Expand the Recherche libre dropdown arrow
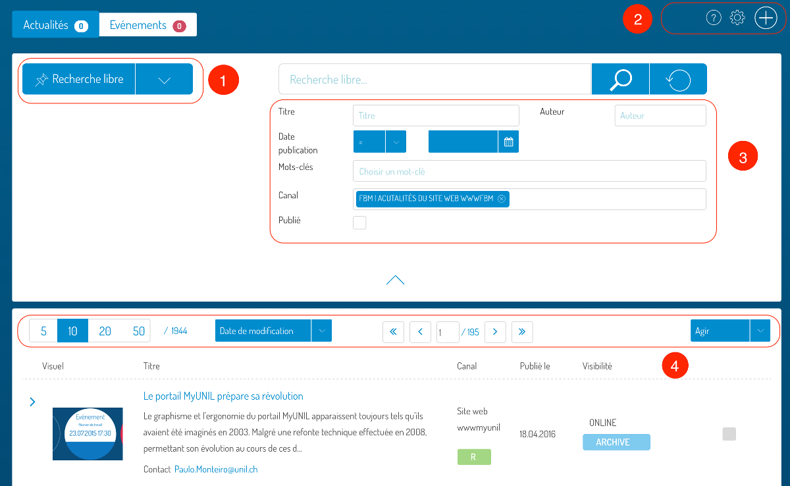 164,80
